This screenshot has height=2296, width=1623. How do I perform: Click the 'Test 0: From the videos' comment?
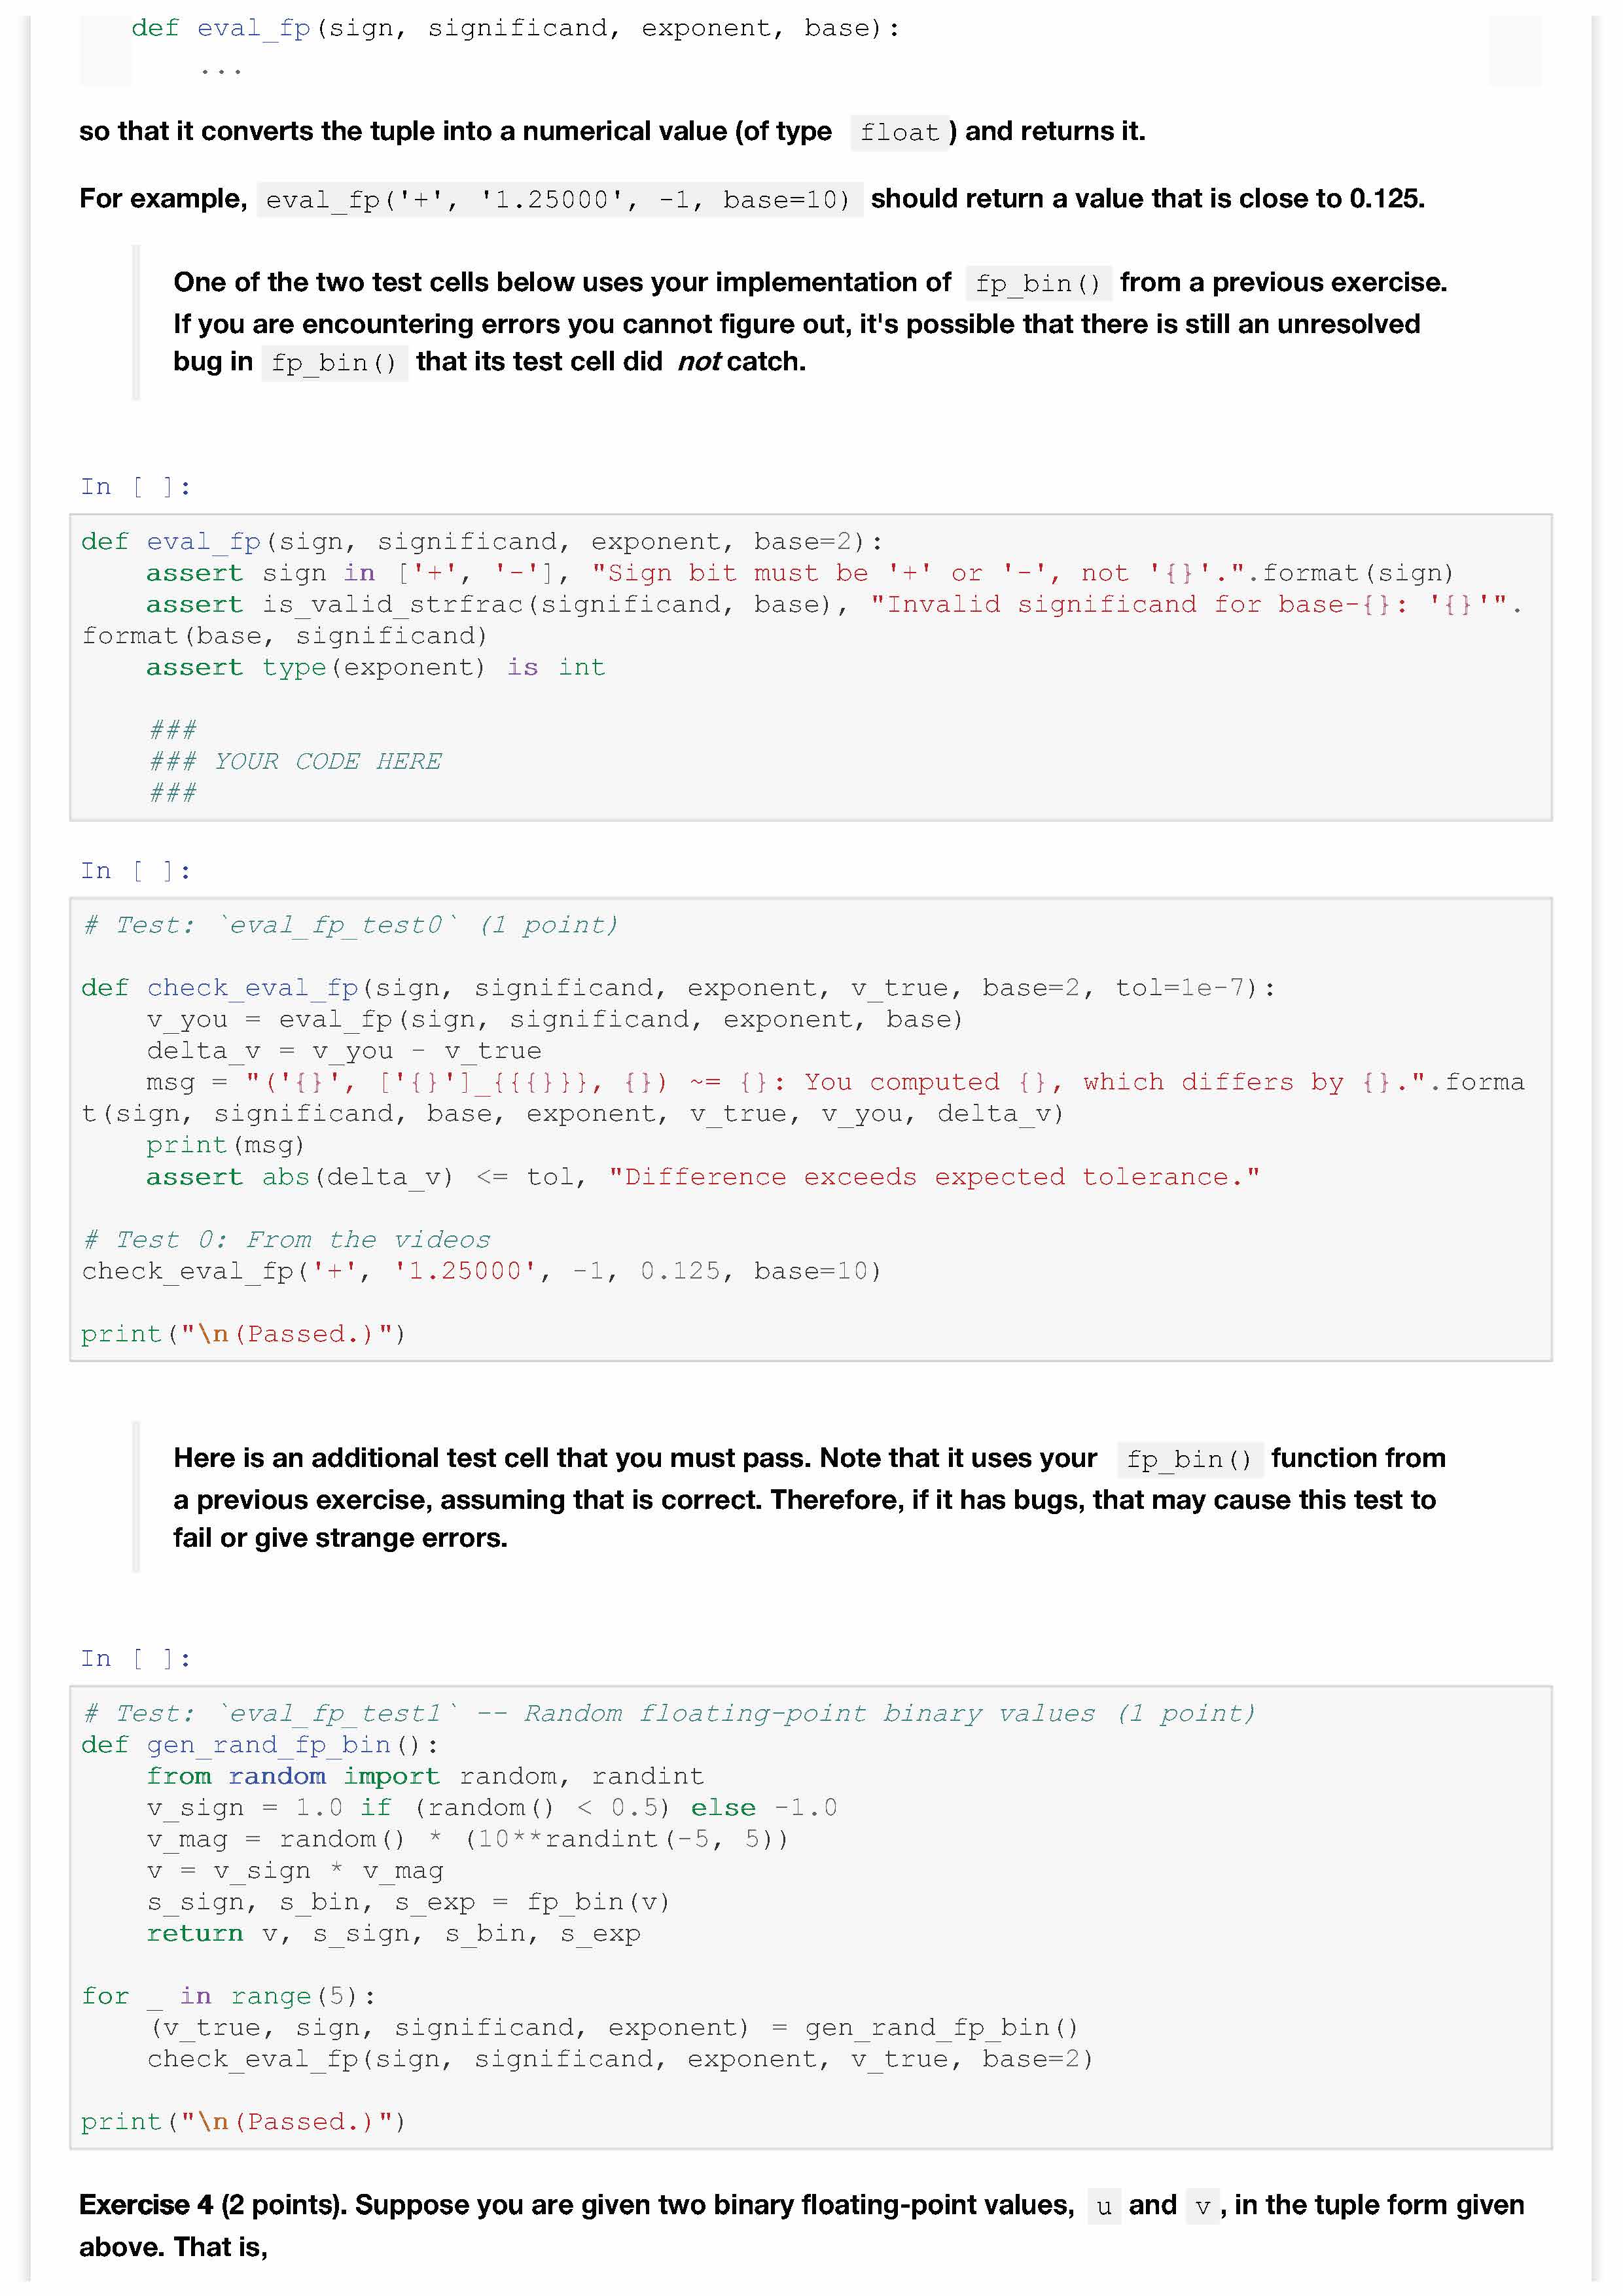coord(287,1240)
